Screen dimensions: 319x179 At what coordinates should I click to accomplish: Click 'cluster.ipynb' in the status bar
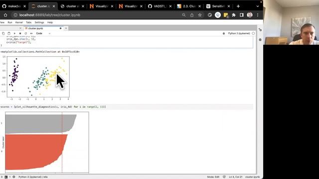pos(253,177)
